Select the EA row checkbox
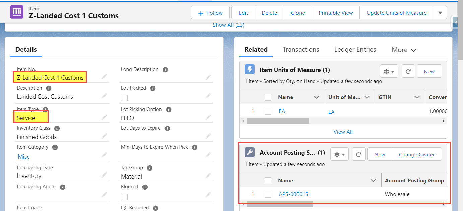Image resolution: width=463 pixels, height=211 pixels. [268, 111]
